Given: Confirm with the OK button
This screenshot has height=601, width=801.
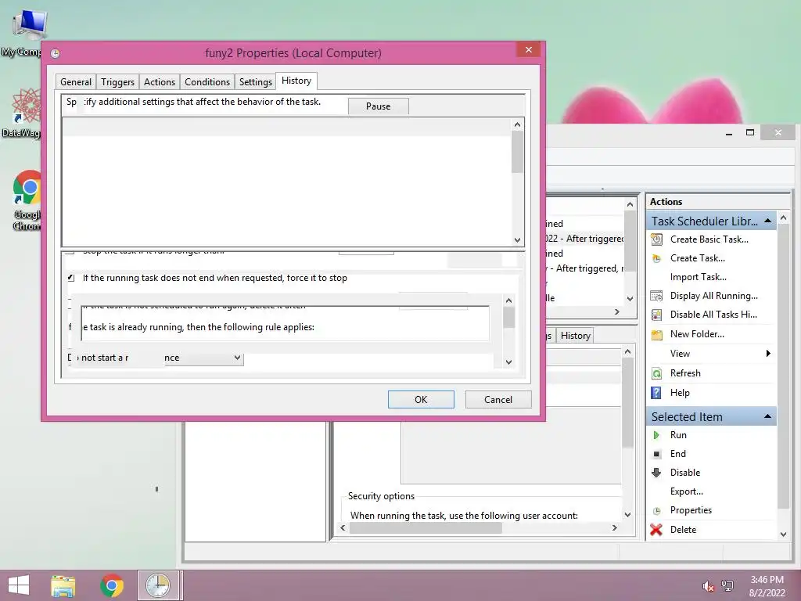Looking at the screenshot, I should click(421, 400).
